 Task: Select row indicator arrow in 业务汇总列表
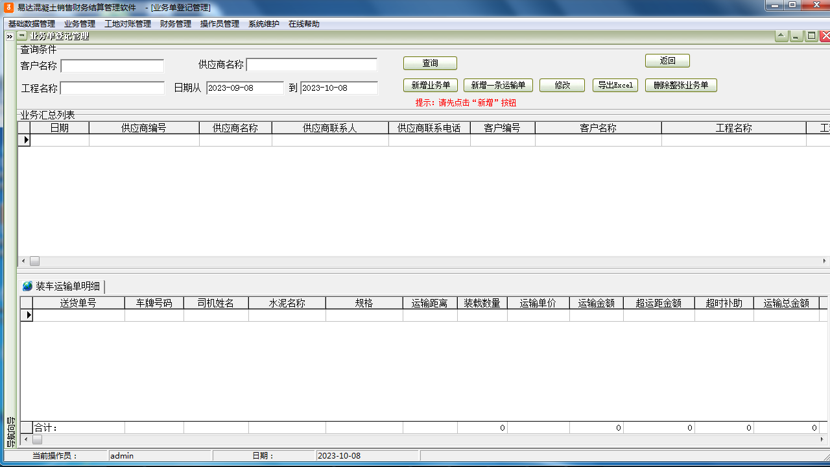pos(26,140)
